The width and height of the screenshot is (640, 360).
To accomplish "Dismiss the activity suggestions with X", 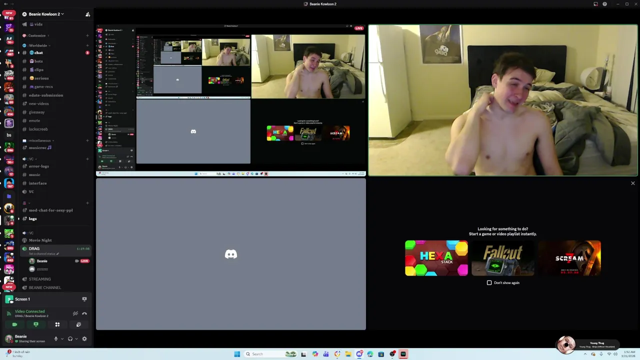I will pyautogui.click(x=632, y=183).
